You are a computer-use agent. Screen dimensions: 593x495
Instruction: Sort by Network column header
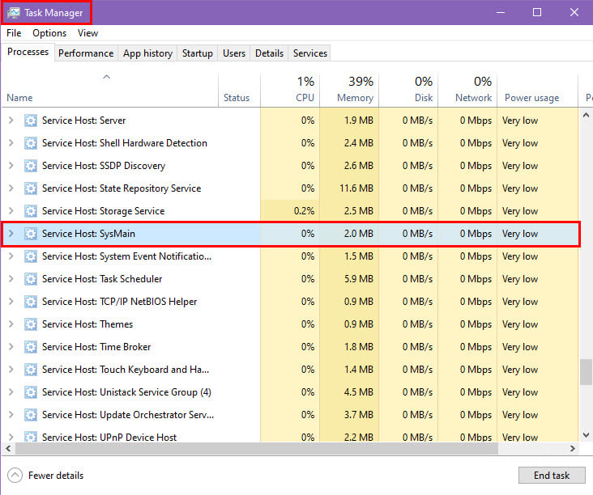(x=467, y=90)
